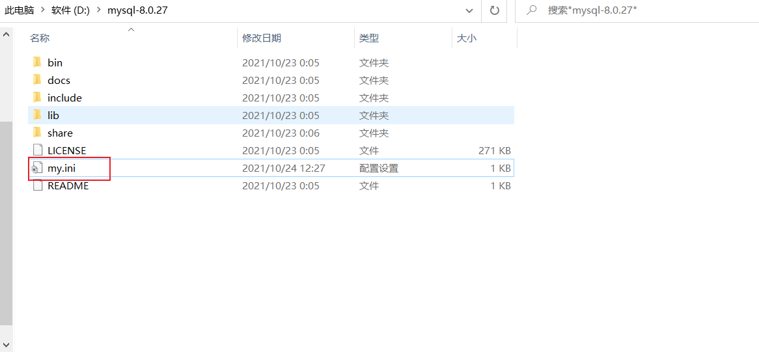759x363 pixels.
Task: Select the include folder name
Action: pos(65,98)
